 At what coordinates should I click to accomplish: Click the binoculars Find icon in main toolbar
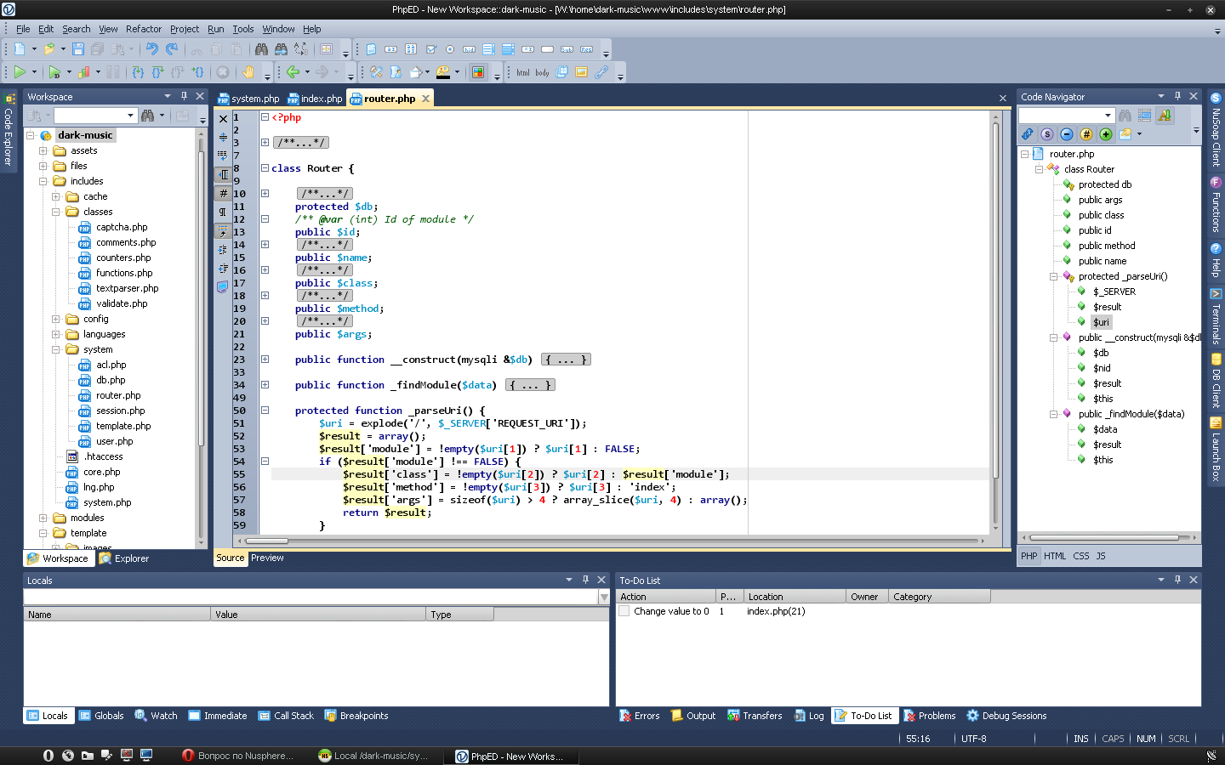(x=261, y=49)
